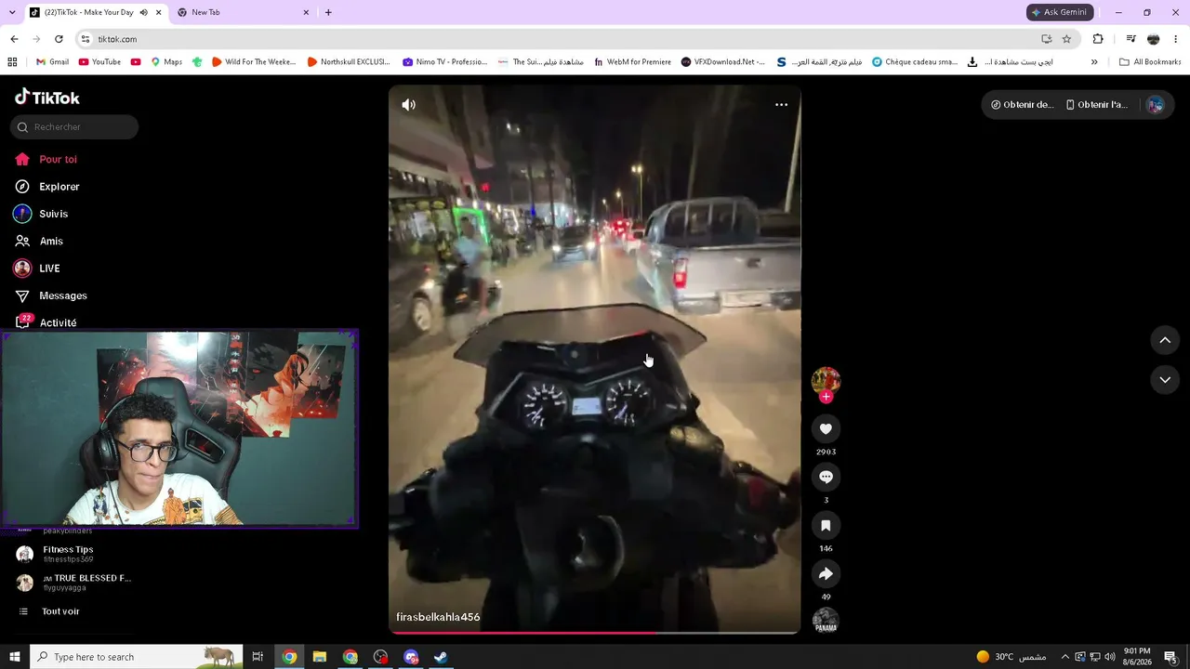This screenshot has width=1190, height=669.
Task: Expand hidden bookmarks with double chevron
Action: coord(1094,62)
